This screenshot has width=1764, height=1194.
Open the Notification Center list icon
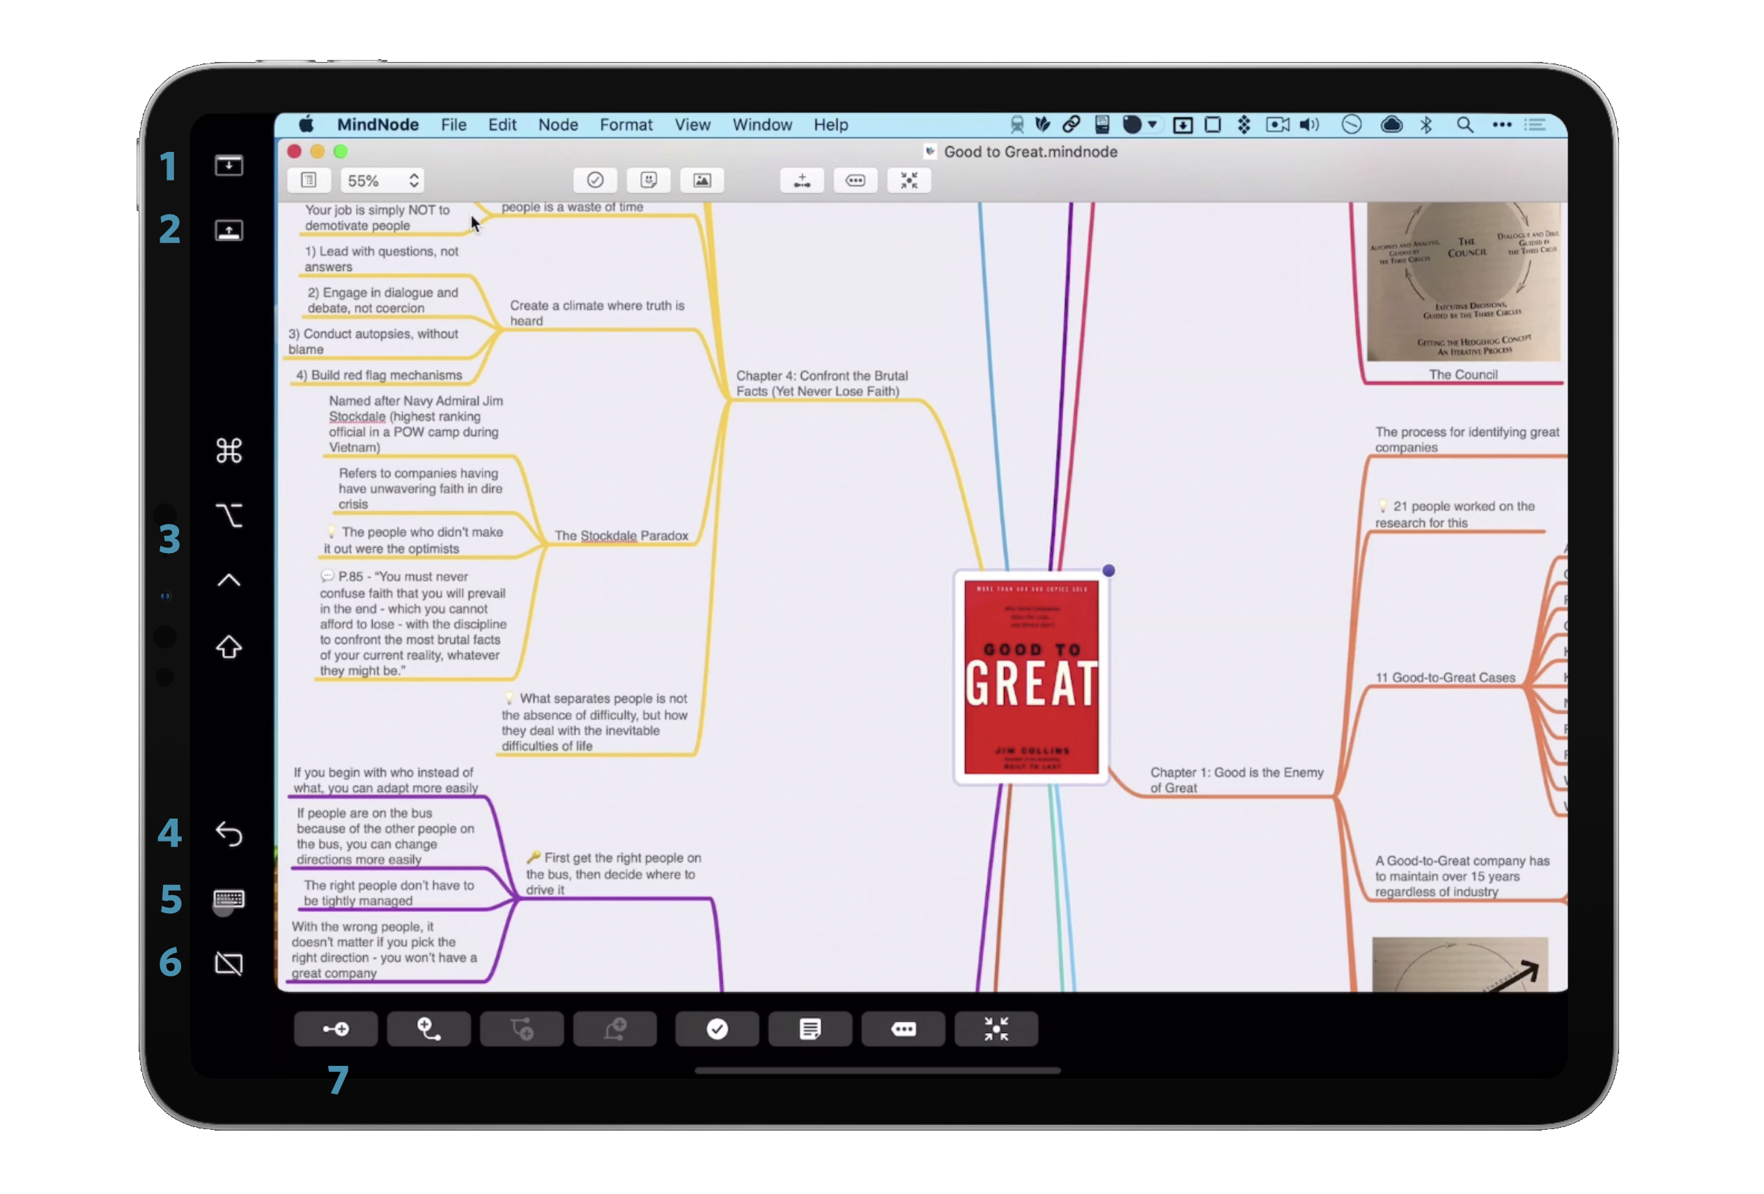click(x=1535, y=125)
